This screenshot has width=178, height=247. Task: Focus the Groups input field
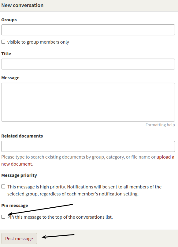coord(88,30)
